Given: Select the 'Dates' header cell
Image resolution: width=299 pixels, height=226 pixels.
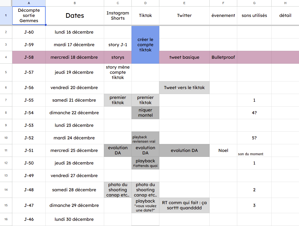Looking at the screenshot, I should pyautogui.click(x=75, y=16).
